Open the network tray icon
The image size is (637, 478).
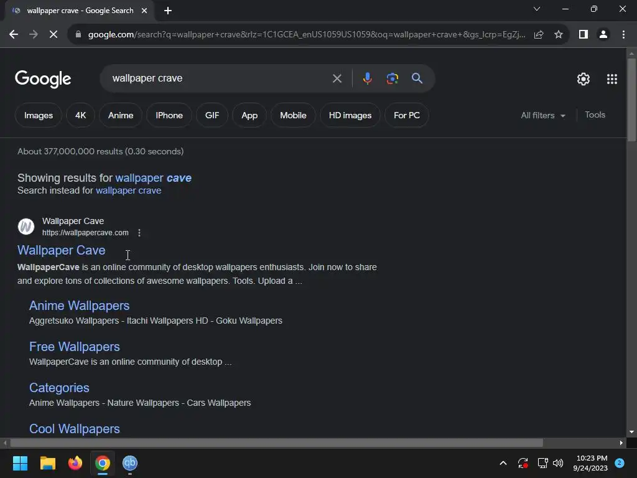(x=542, y=463)
